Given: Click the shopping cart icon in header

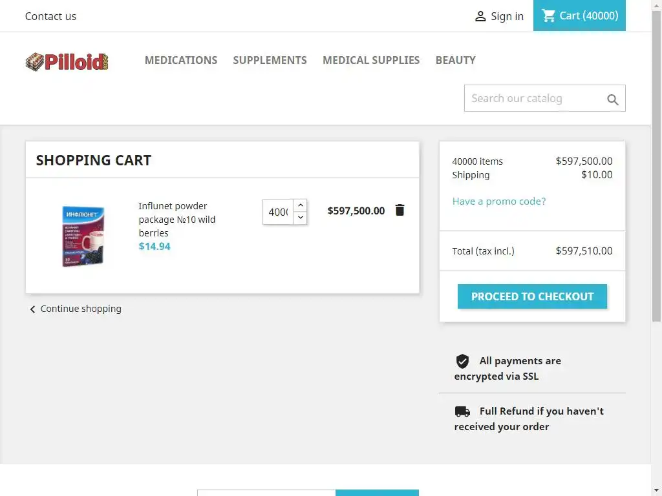Looking at the screenshot, I should click(549, 15).
